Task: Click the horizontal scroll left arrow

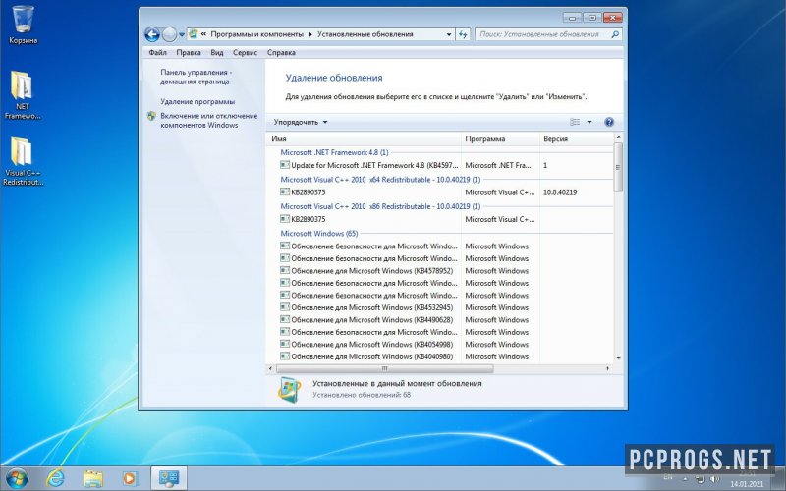Action: [x=271, y=368]
